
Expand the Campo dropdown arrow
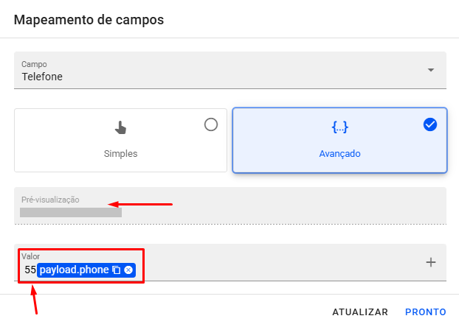point(430,71)
